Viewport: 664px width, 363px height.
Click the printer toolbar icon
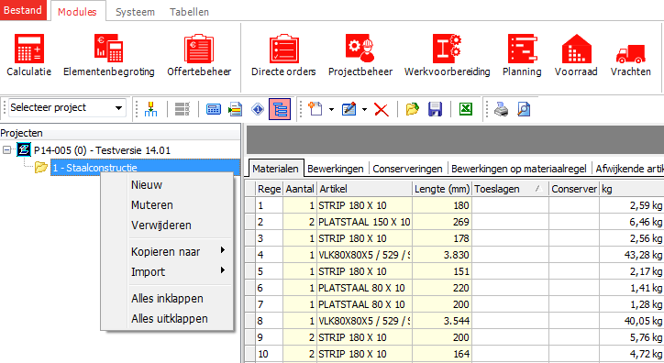(x=502, y=109)
